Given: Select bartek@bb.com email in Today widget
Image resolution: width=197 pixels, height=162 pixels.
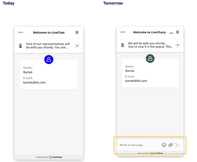Looking at the screenshot, I should point(34,83).
